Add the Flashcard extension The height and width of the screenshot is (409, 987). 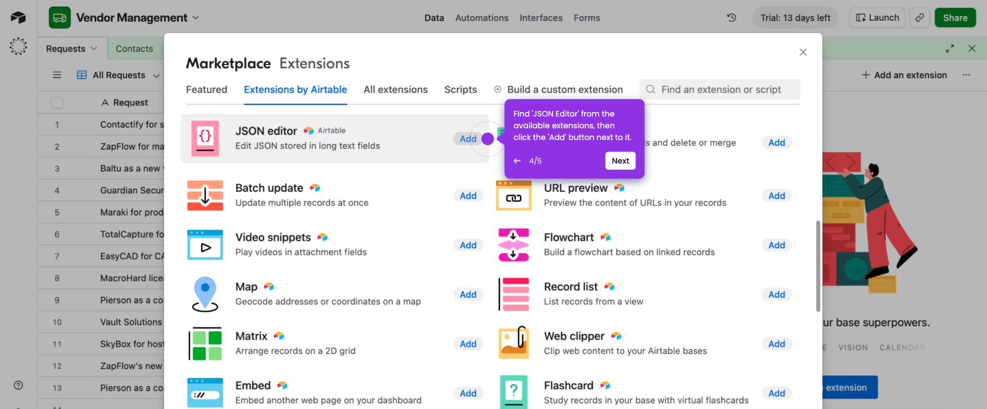click(776, 393)
